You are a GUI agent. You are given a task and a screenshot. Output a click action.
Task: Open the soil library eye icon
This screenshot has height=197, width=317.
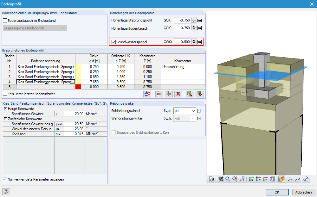(x=147, y=94)
